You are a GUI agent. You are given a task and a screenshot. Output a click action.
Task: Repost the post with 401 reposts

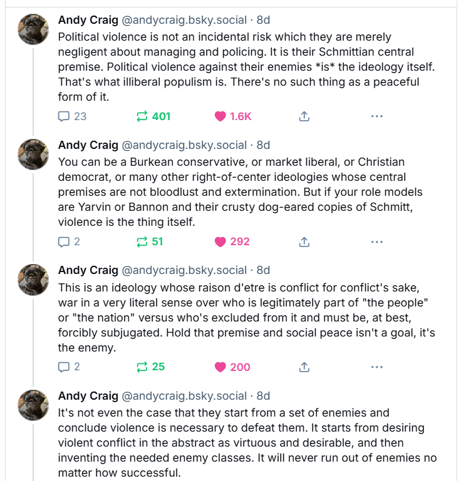(x=153, y=116)
